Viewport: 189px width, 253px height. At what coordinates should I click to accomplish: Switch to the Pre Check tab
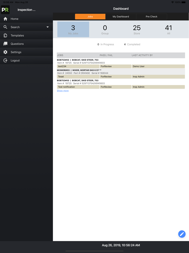tap(151, 17)
